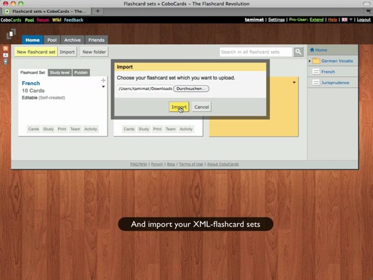Click the CoboCards stacked-cards logo icon
373x280 pixels.
pos(11,34)
